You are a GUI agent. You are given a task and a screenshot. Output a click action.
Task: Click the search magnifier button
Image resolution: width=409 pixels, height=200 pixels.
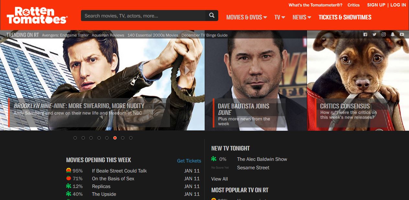click(212, 16)
